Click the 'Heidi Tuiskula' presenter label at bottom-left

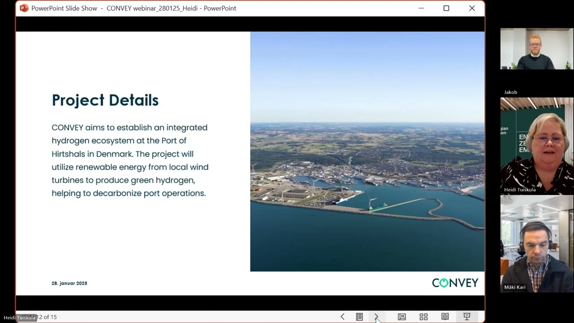click(x=20, y=318)
